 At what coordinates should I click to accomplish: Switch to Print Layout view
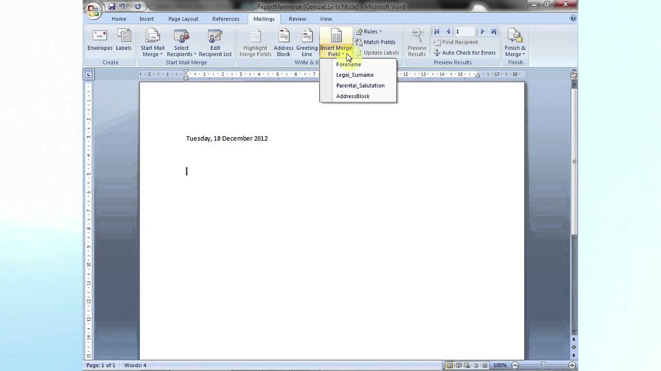(x=450, y=365)
